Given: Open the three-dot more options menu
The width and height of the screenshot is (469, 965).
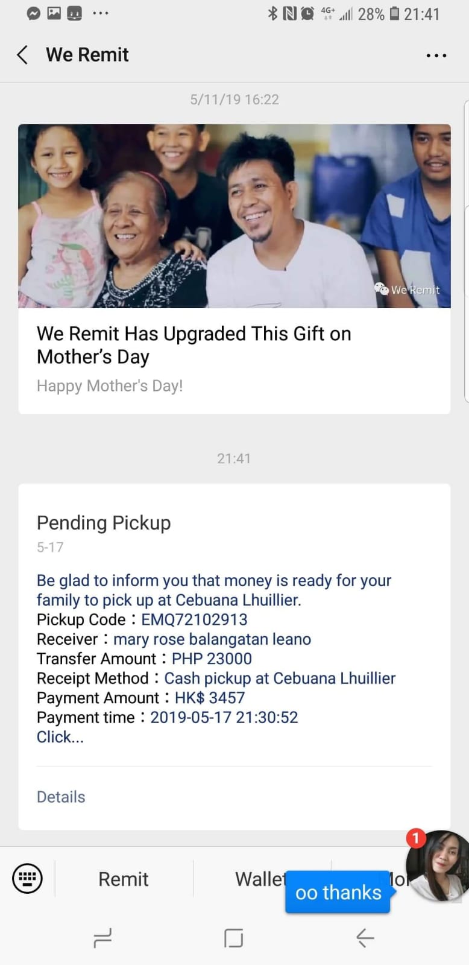Looking at the screenshot, I should (x=436, y=55).
